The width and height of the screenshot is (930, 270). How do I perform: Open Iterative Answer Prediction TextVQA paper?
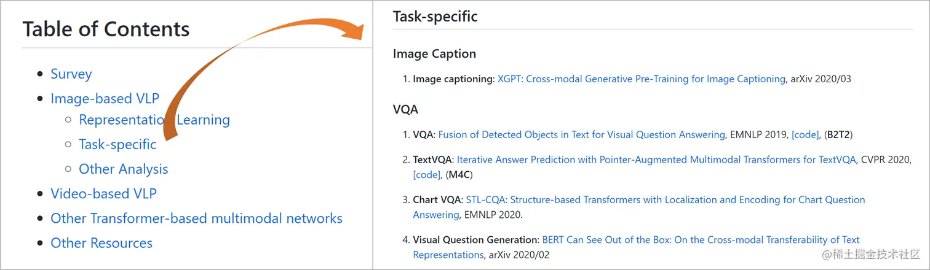point(656,160)
